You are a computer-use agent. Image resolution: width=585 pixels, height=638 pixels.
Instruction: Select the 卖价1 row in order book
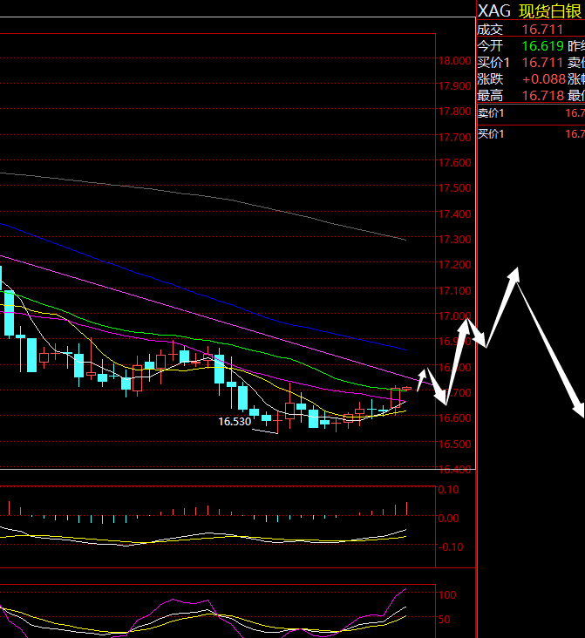pyautogui.click(x=531, y=113)
